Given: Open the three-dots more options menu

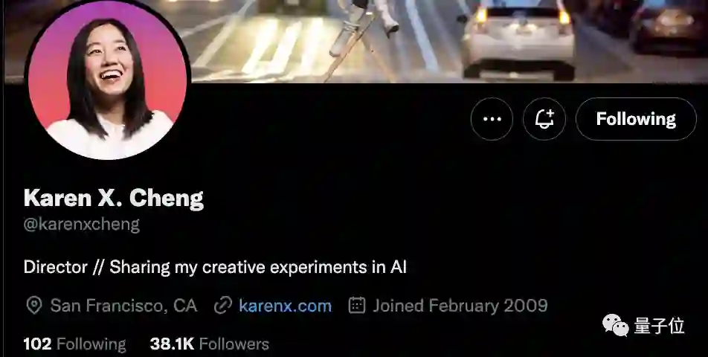Looking at the screenshot, I should (492, 119).
